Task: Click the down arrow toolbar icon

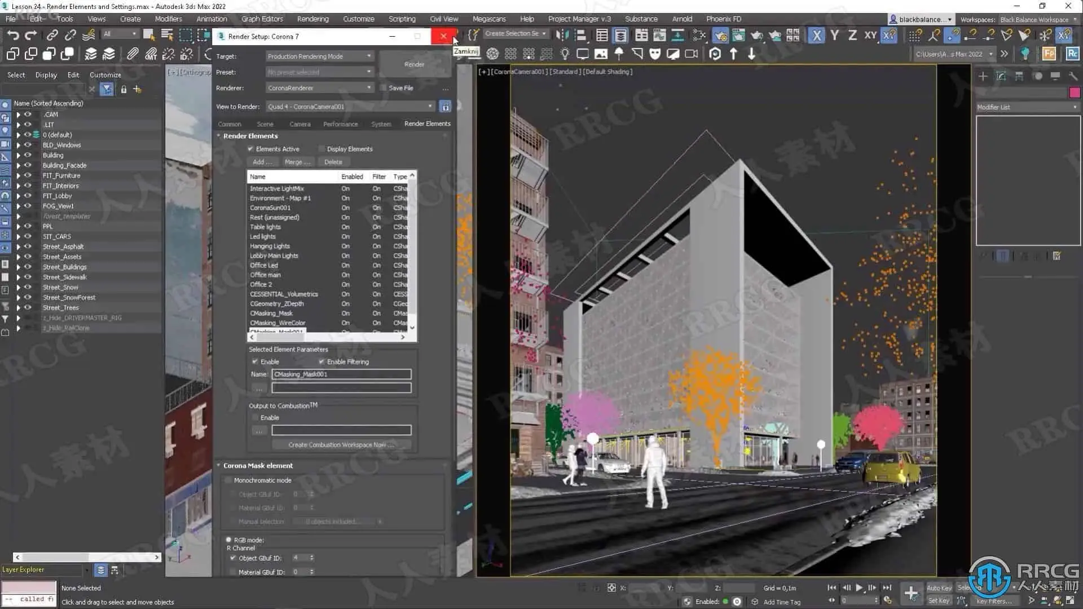Action: tap(751, 54)
